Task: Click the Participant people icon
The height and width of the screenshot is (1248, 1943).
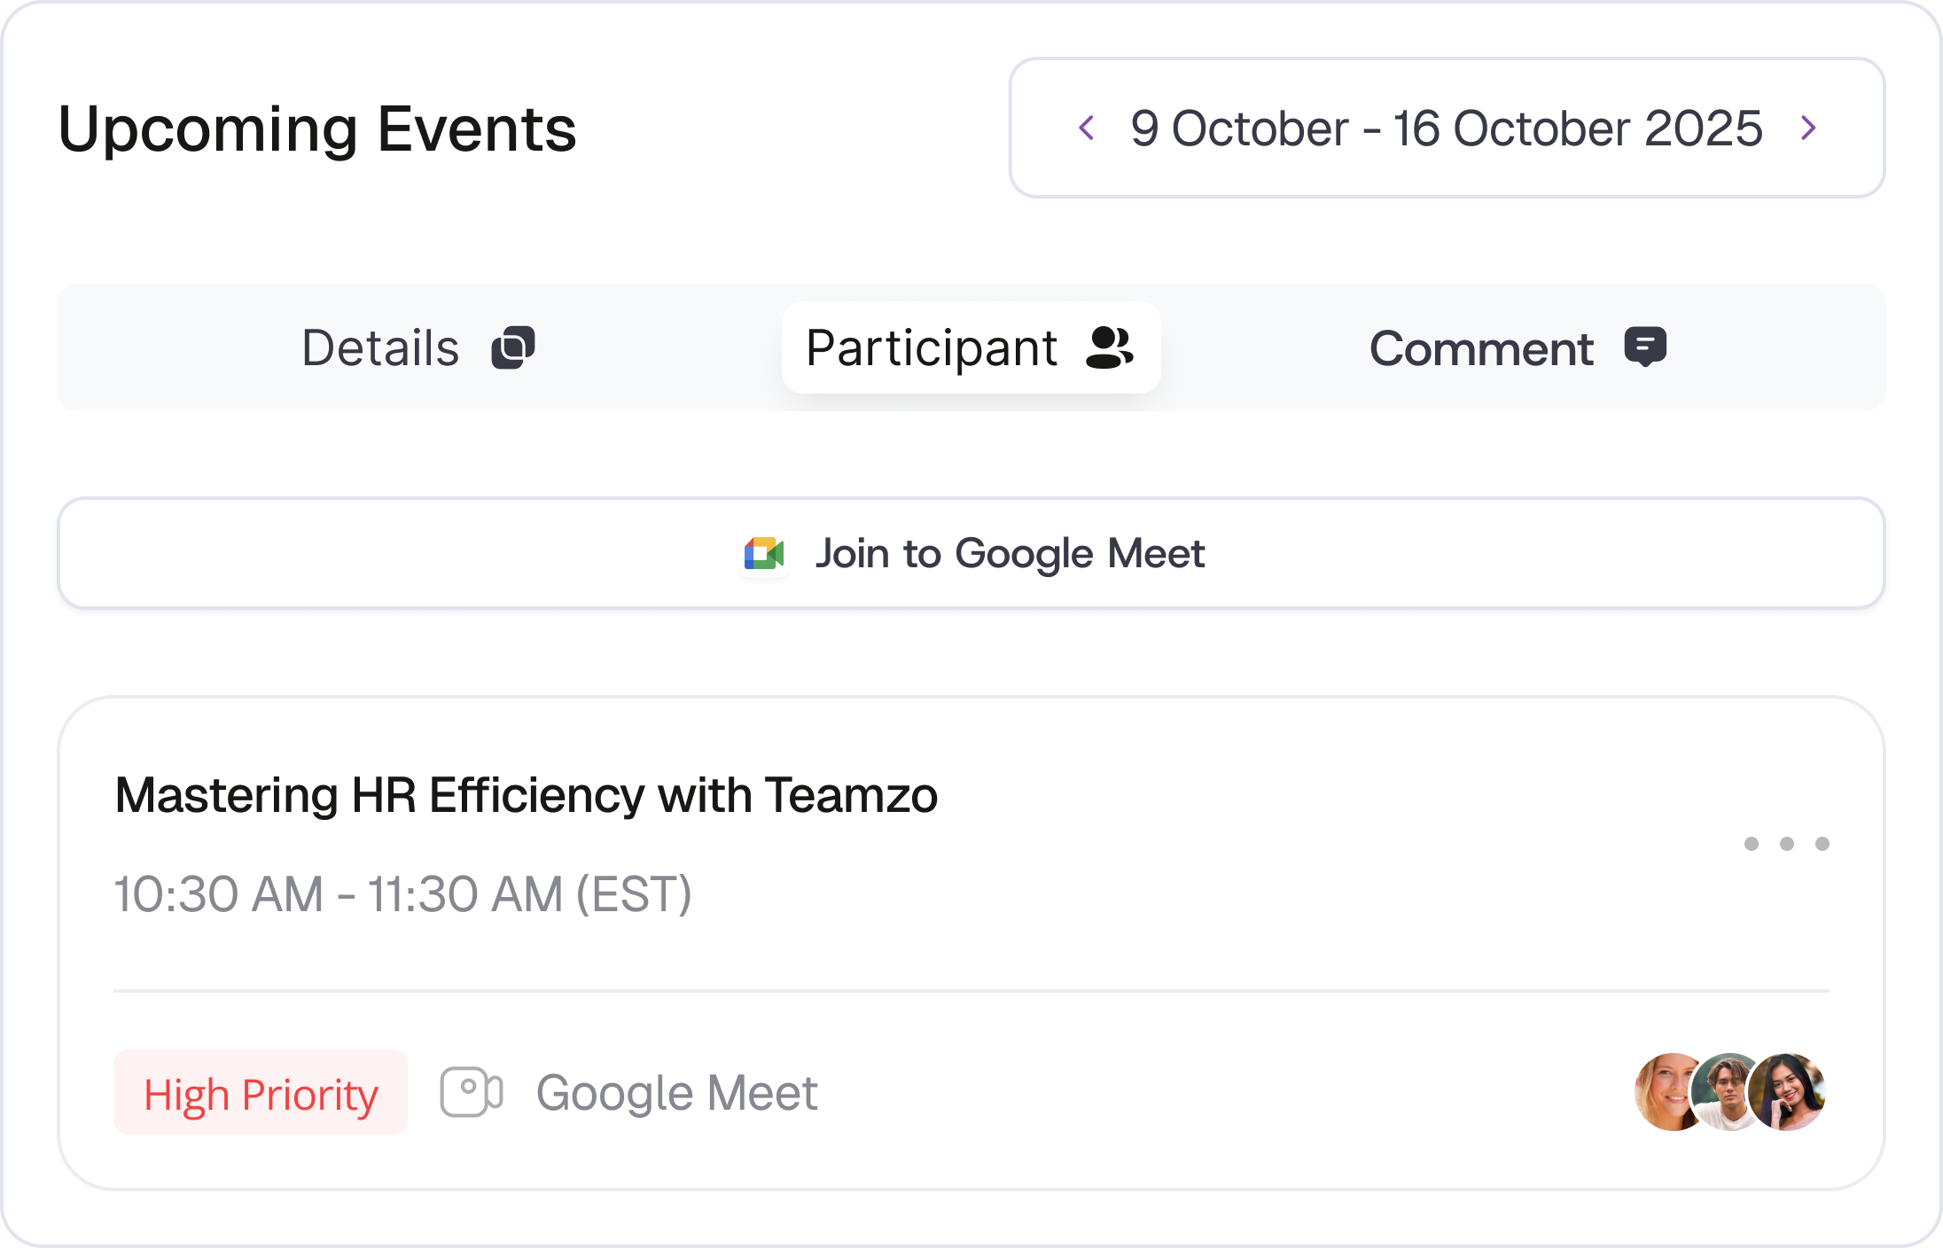Action: (x=1110, y=347)
